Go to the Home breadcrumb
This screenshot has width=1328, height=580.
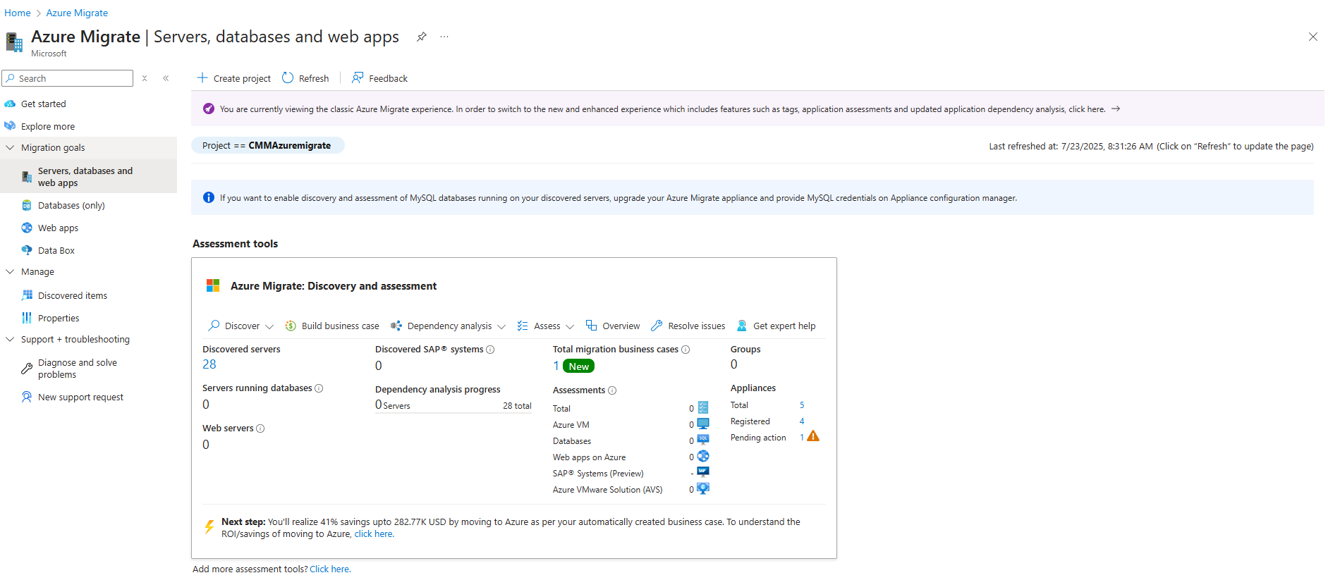tap(18, 13)
